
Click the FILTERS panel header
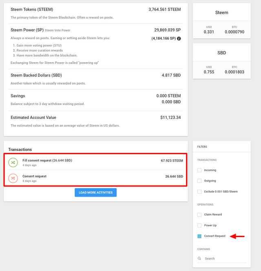click(202, 147)
